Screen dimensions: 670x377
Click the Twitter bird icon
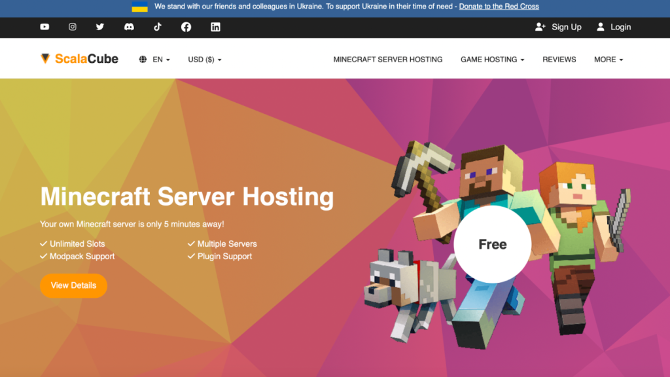tap(100, 27)
